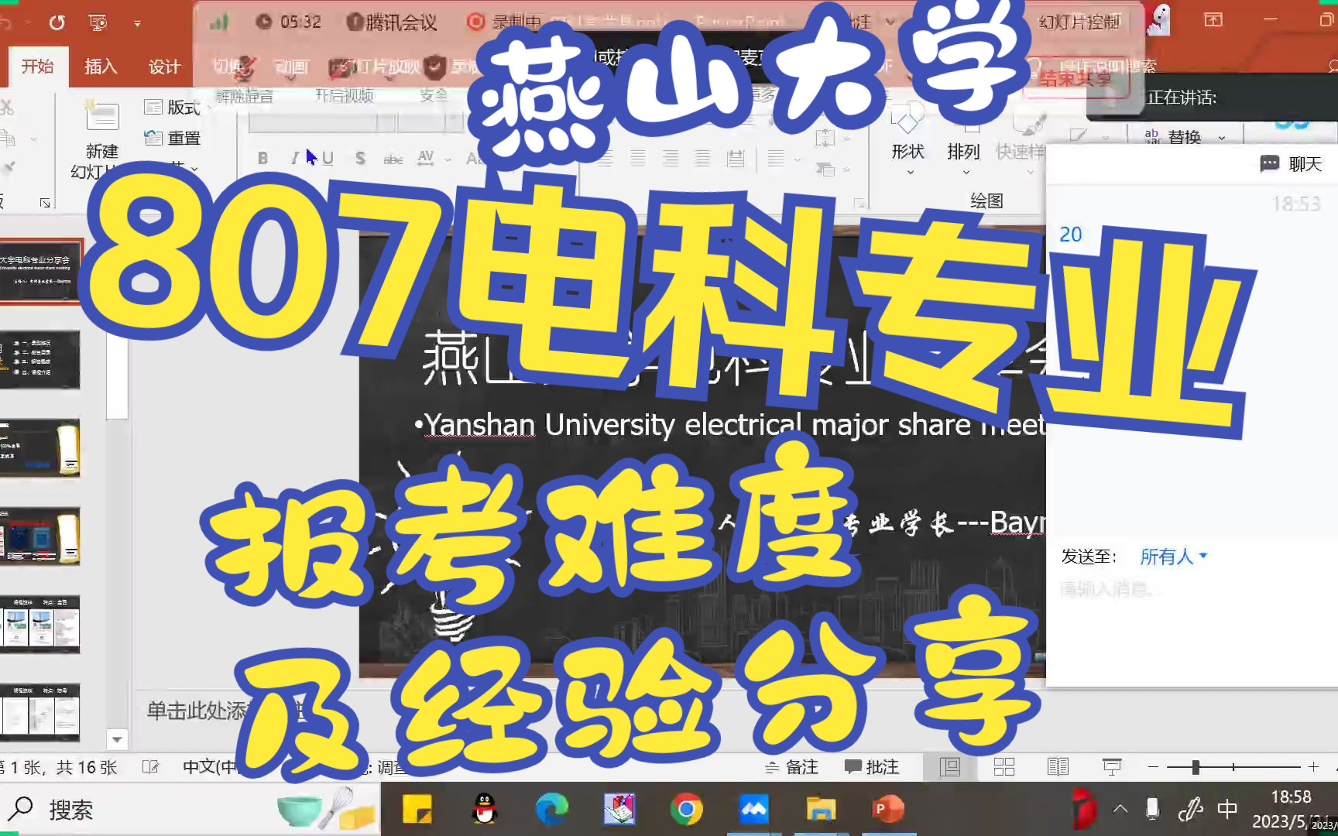Click Reset (重置) slide button

[x=173, y=138]
